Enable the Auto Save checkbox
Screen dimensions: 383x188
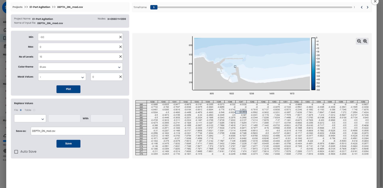[16, 152]
